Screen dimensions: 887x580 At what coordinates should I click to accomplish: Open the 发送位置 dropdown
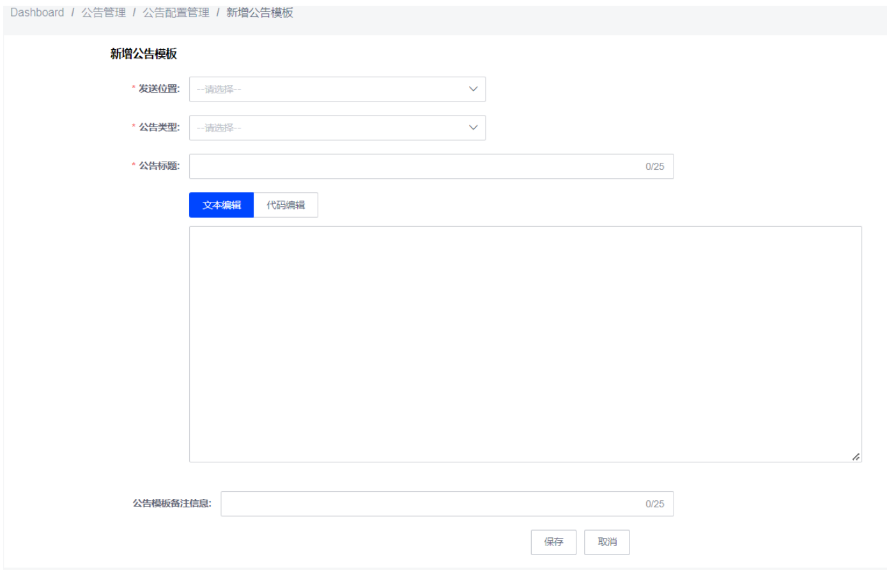[337, 89]
